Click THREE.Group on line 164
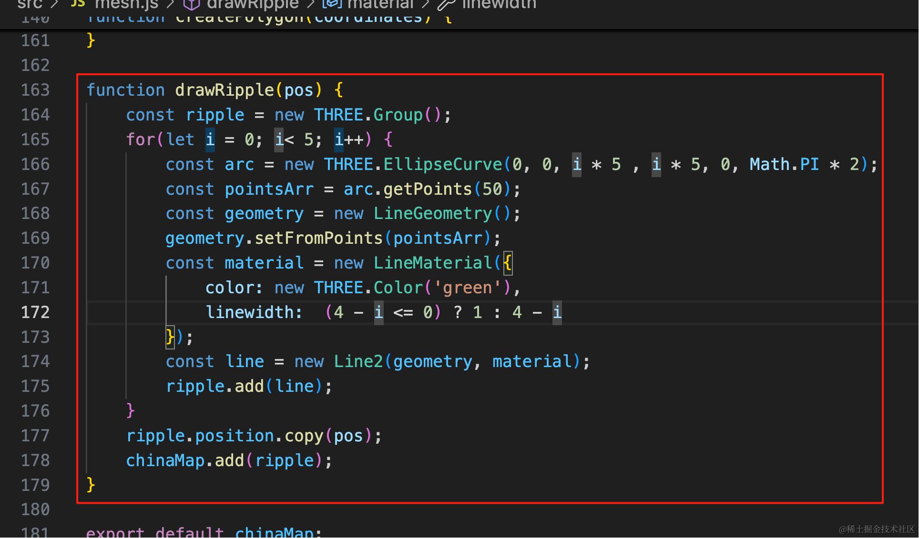Image resolution: width=919 pixels, height=538 pixels. 368,115
